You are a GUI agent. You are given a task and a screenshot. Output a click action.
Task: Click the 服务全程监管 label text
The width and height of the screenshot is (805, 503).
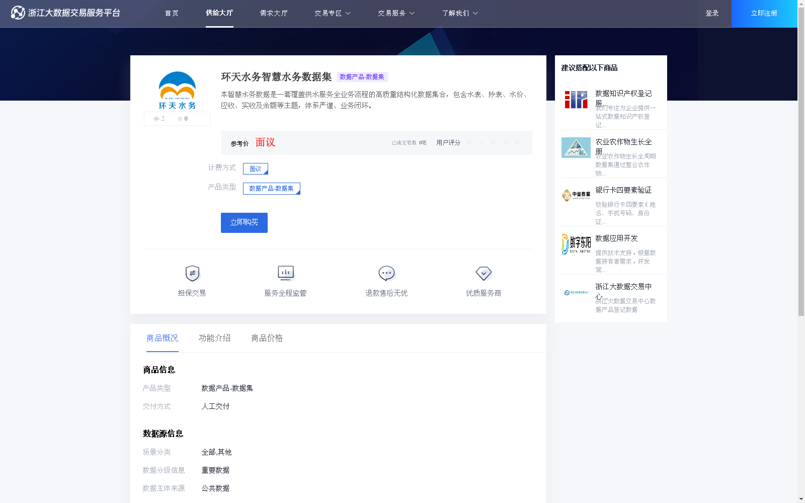tap(285, 293)
